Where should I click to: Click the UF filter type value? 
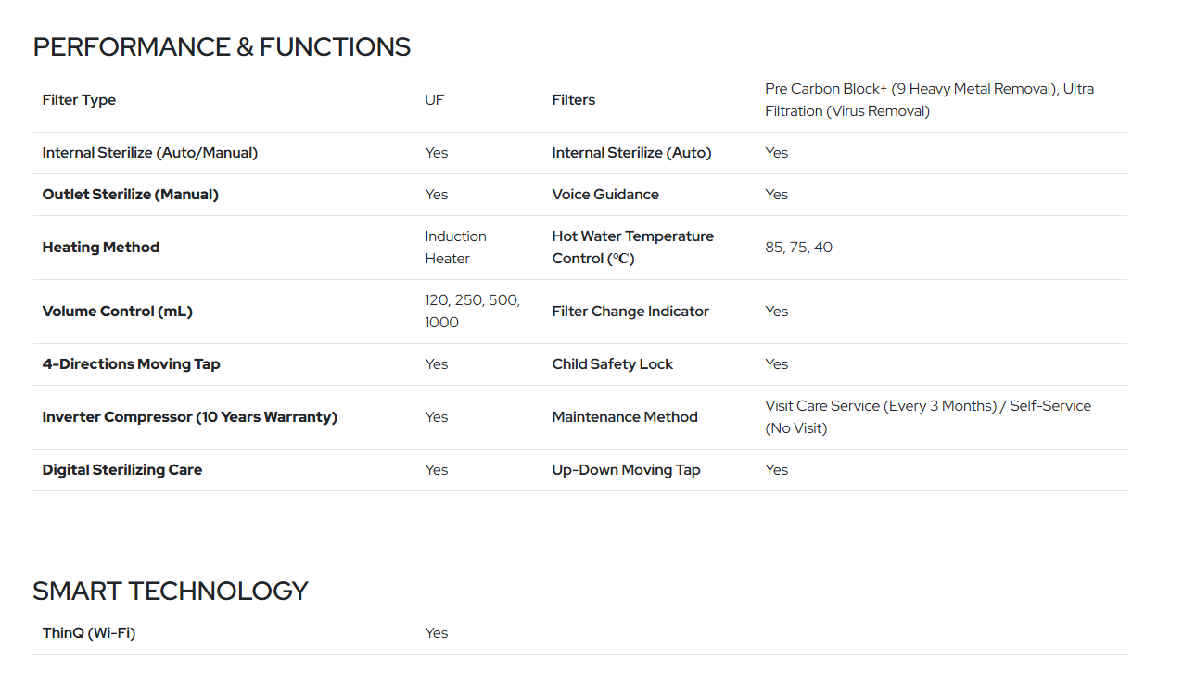click(x=435, y=100)
